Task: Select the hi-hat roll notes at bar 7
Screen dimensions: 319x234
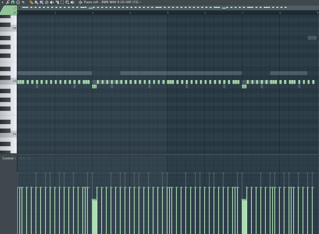Action: [x=244, y=86]
